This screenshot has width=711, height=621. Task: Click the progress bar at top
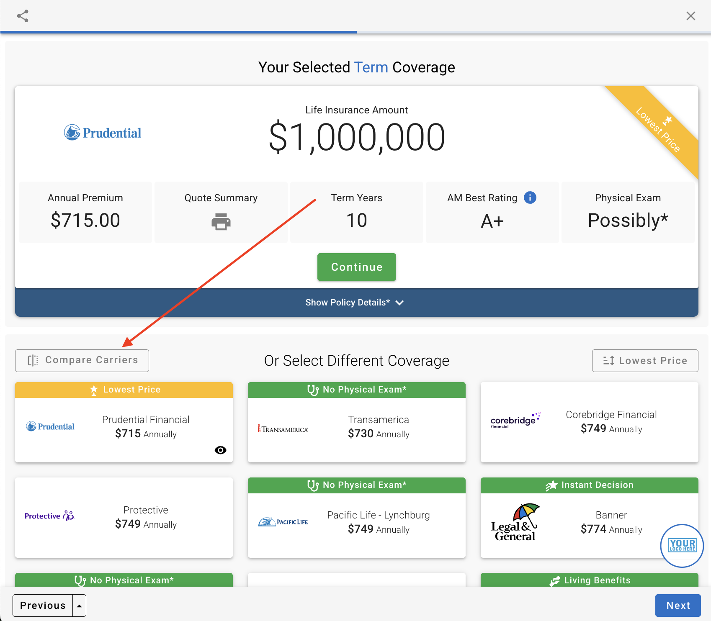355,32
